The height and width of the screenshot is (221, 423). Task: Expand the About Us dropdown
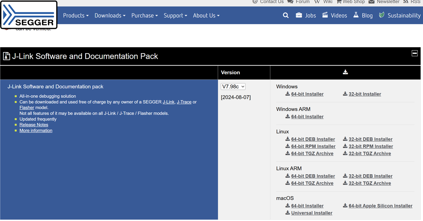point(206,16)
